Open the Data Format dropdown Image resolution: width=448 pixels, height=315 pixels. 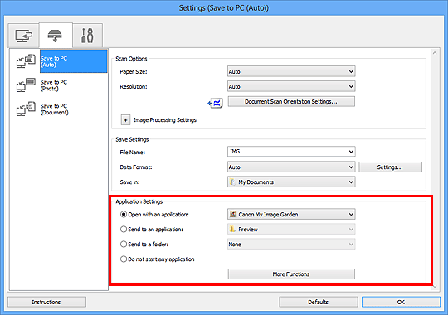[x=291, y=167]
